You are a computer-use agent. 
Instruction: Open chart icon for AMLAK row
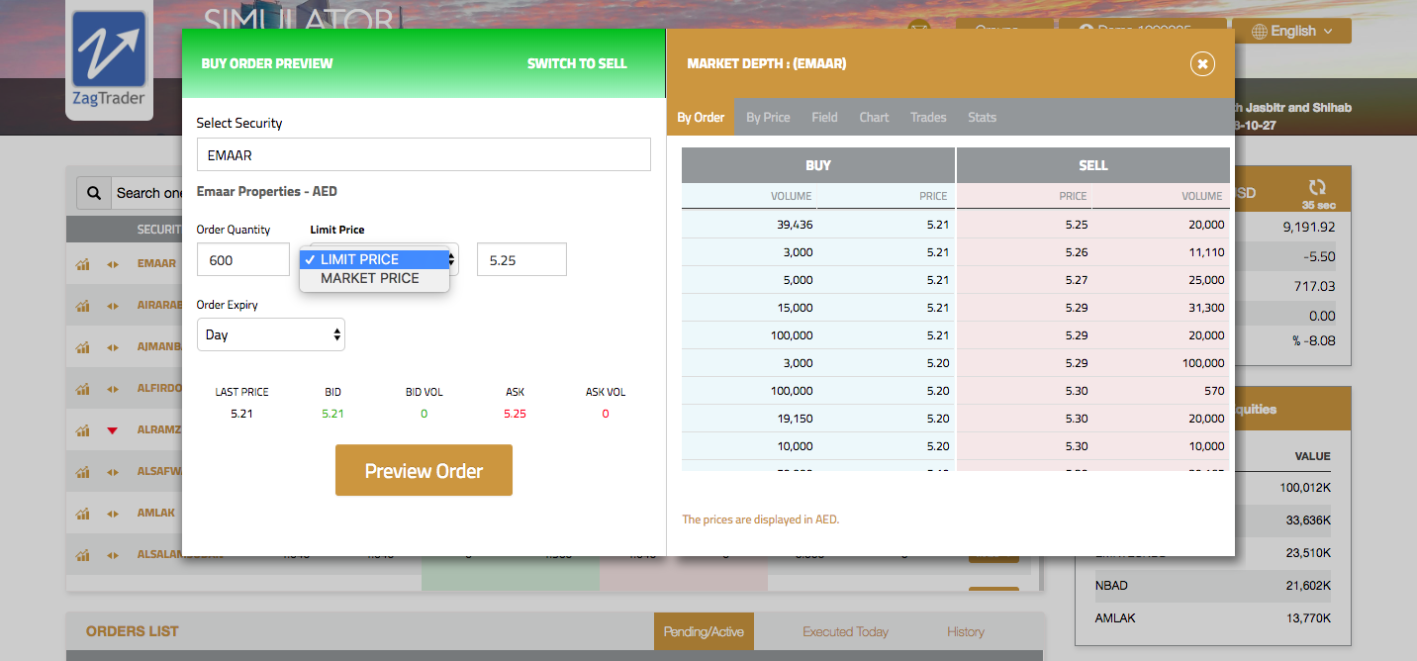click(x=83, y=514)
